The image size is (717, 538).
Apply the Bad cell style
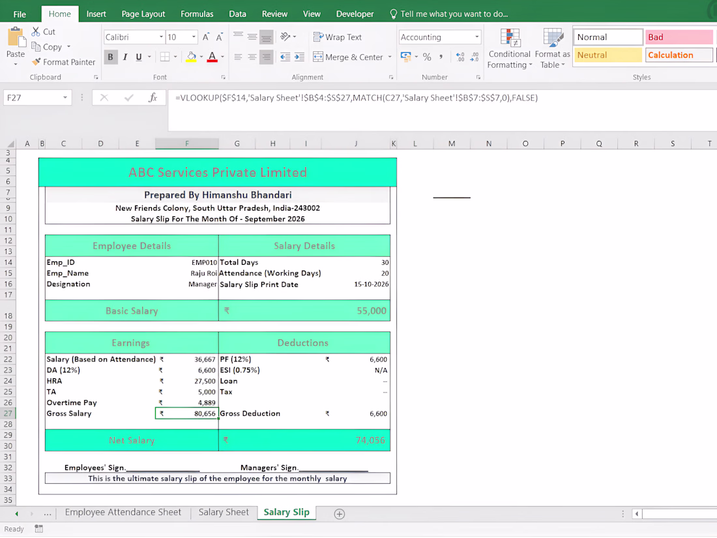click(679, 37)
